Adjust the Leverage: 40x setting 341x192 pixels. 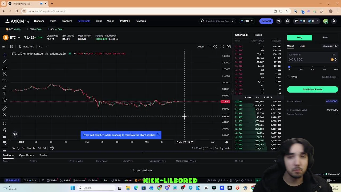330,46
